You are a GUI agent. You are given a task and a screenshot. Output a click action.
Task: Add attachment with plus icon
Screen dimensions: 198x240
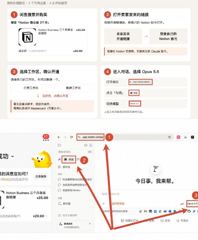[104, 204]
